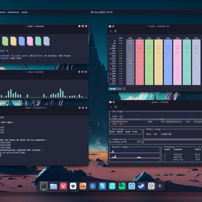Open the orange app icon in the dock
This screenshot has height=202, width=202.
tap(83, 186)
